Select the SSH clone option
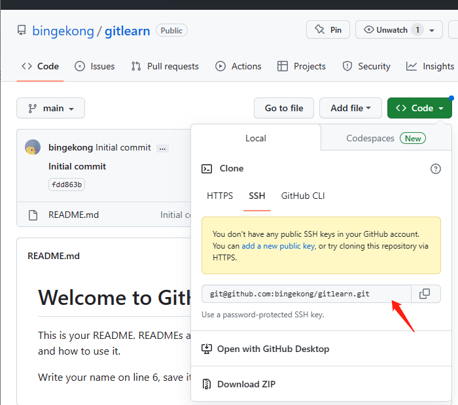This screenshot has height=405, width=458. click(x=257, y=196)
